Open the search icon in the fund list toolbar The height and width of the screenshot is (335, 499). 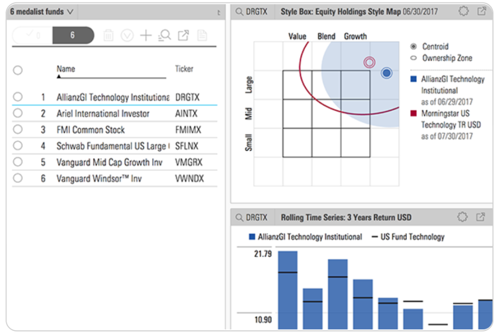pyautogui.click(x=164, y=35)
